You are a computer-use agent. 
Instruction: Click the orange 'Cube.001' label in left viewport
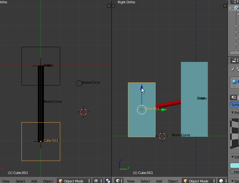click(x=51, y=140)
